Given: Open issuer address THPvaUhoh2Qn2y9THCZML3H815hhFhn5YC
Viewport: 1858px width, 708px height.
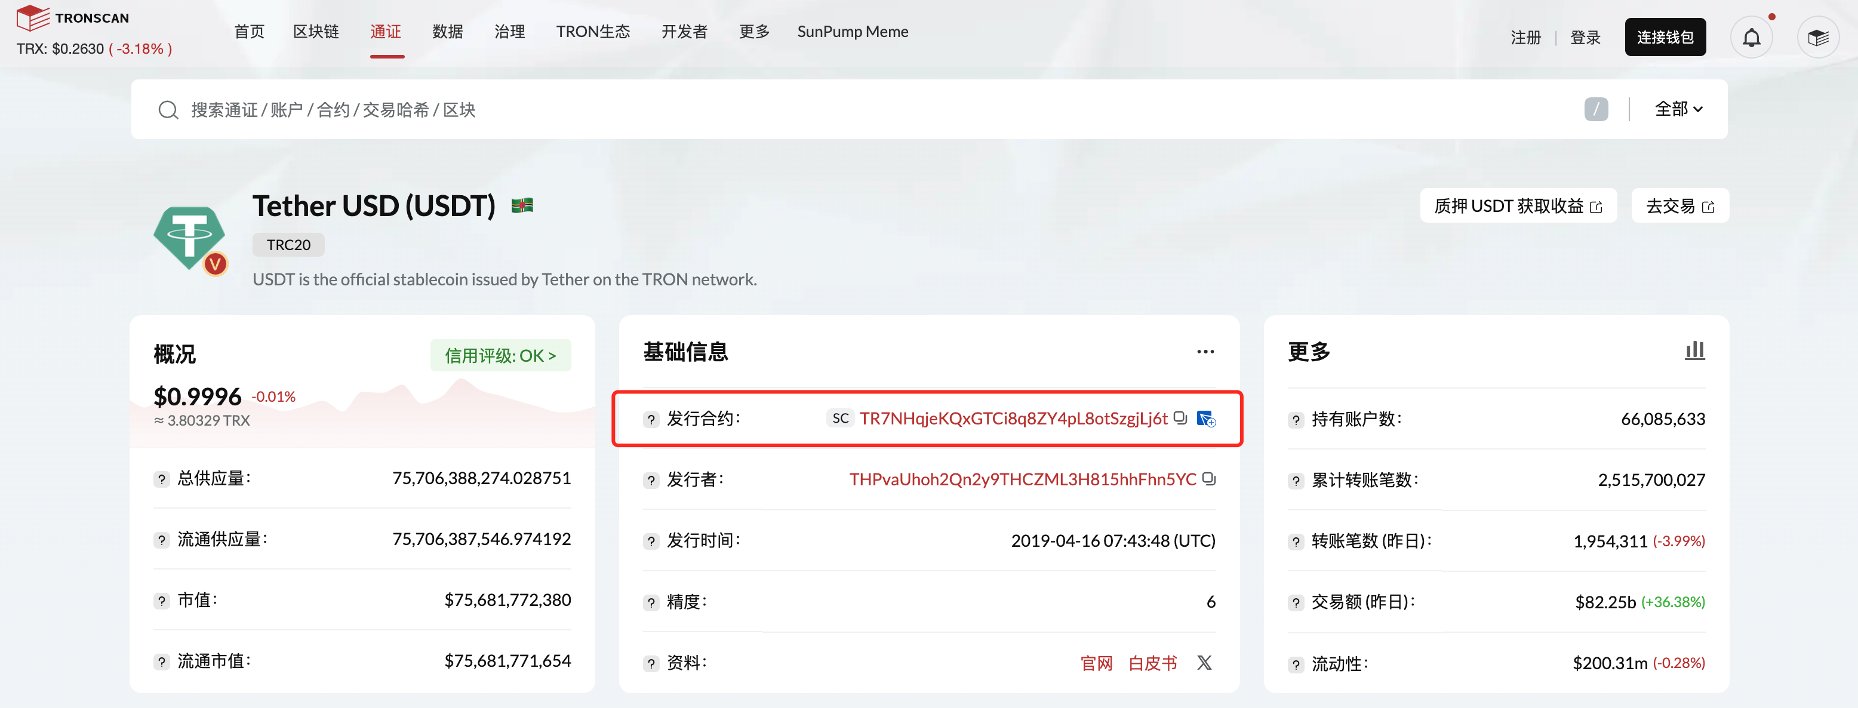Looking at the screenshot, I should pyautogui.click(x=1022, y=479).
